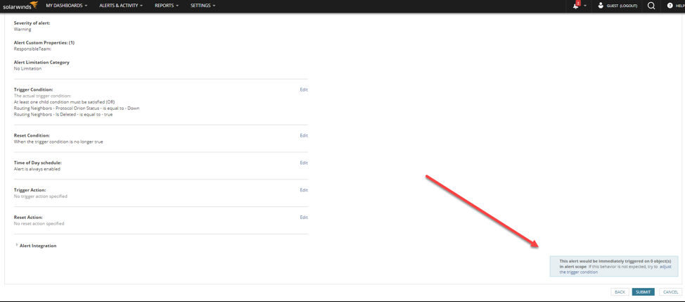Log out via the GUEST (LOGOUT) link
685x302 pixels.
pos(622,6)
